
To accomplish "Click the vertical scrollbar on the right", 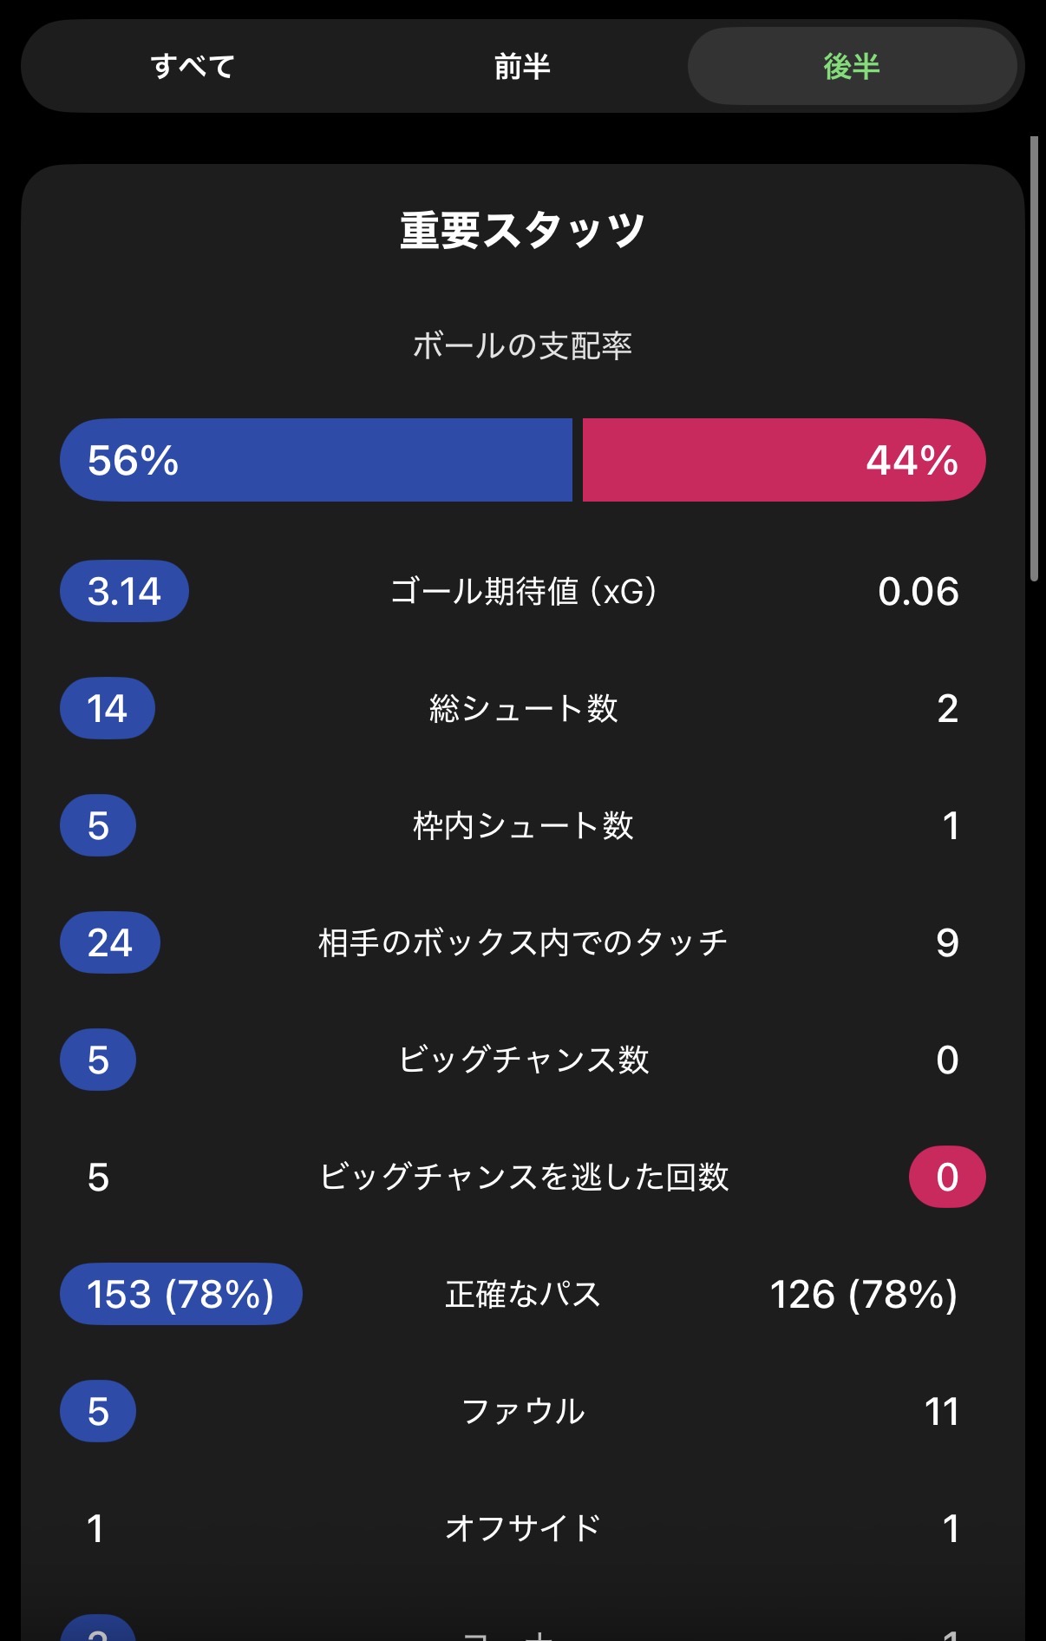I will [1034, 358].
